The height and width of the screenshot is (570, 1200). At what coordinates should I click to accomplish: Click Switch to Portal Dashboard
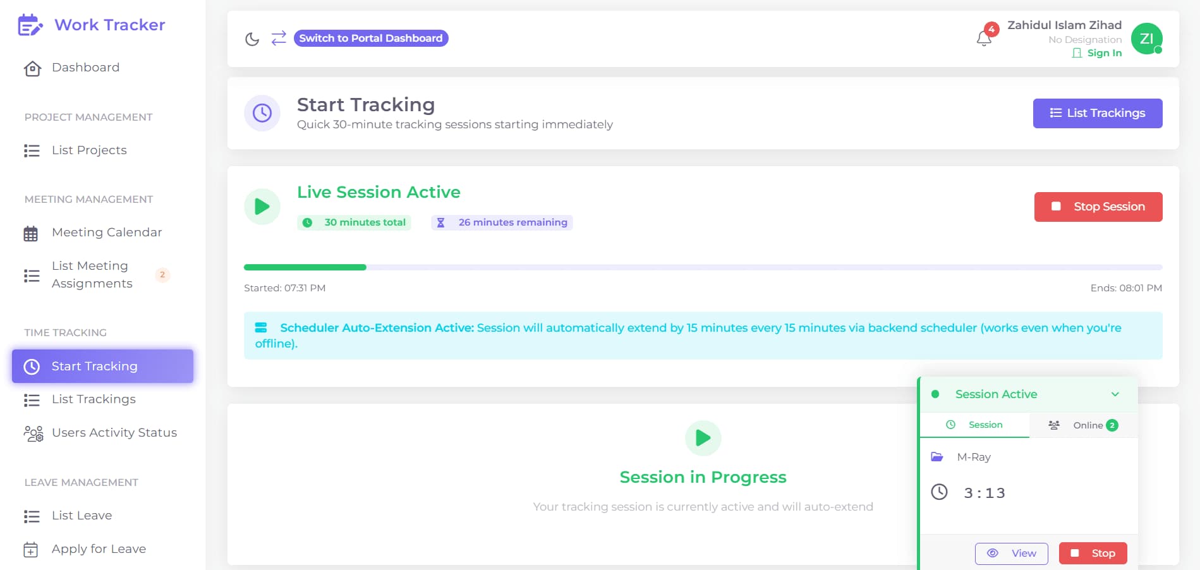(371, 38)
